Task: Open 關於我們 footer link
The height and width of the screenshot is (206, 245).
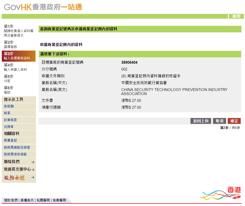Action: click(x=11, y=200)
